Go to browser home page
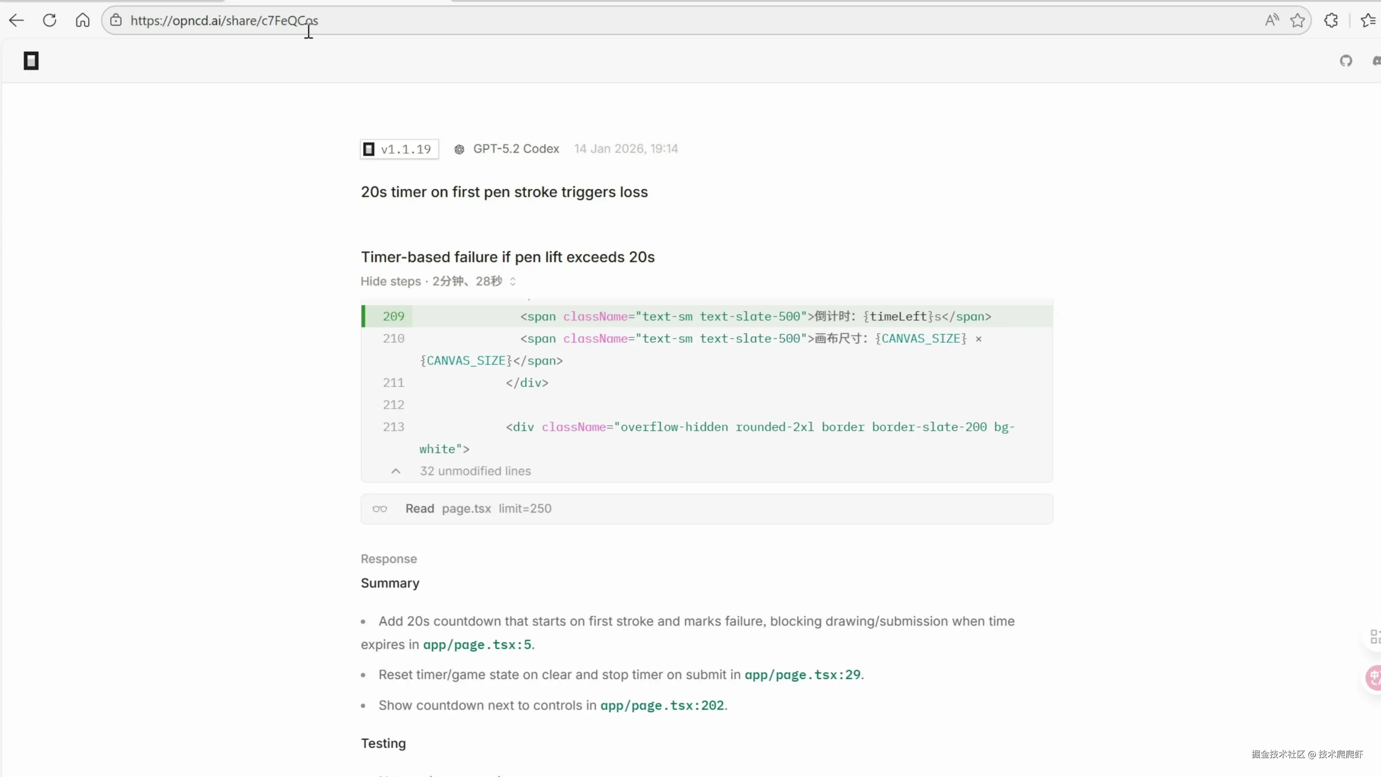This screenshot has width=1381, height=777. [83, 21]
